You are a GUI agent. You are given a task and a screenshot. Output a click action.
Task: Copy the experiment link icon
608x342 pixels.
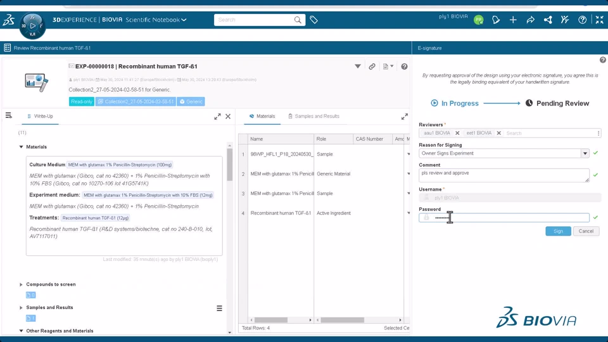[x=372, y=66]
